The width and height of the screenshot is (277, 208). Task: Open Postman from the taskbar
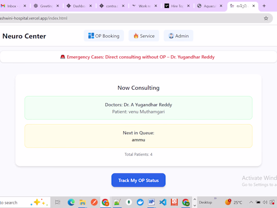94,202
